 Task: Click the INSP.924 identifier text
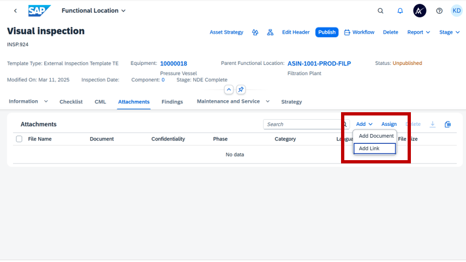(18, 45)
